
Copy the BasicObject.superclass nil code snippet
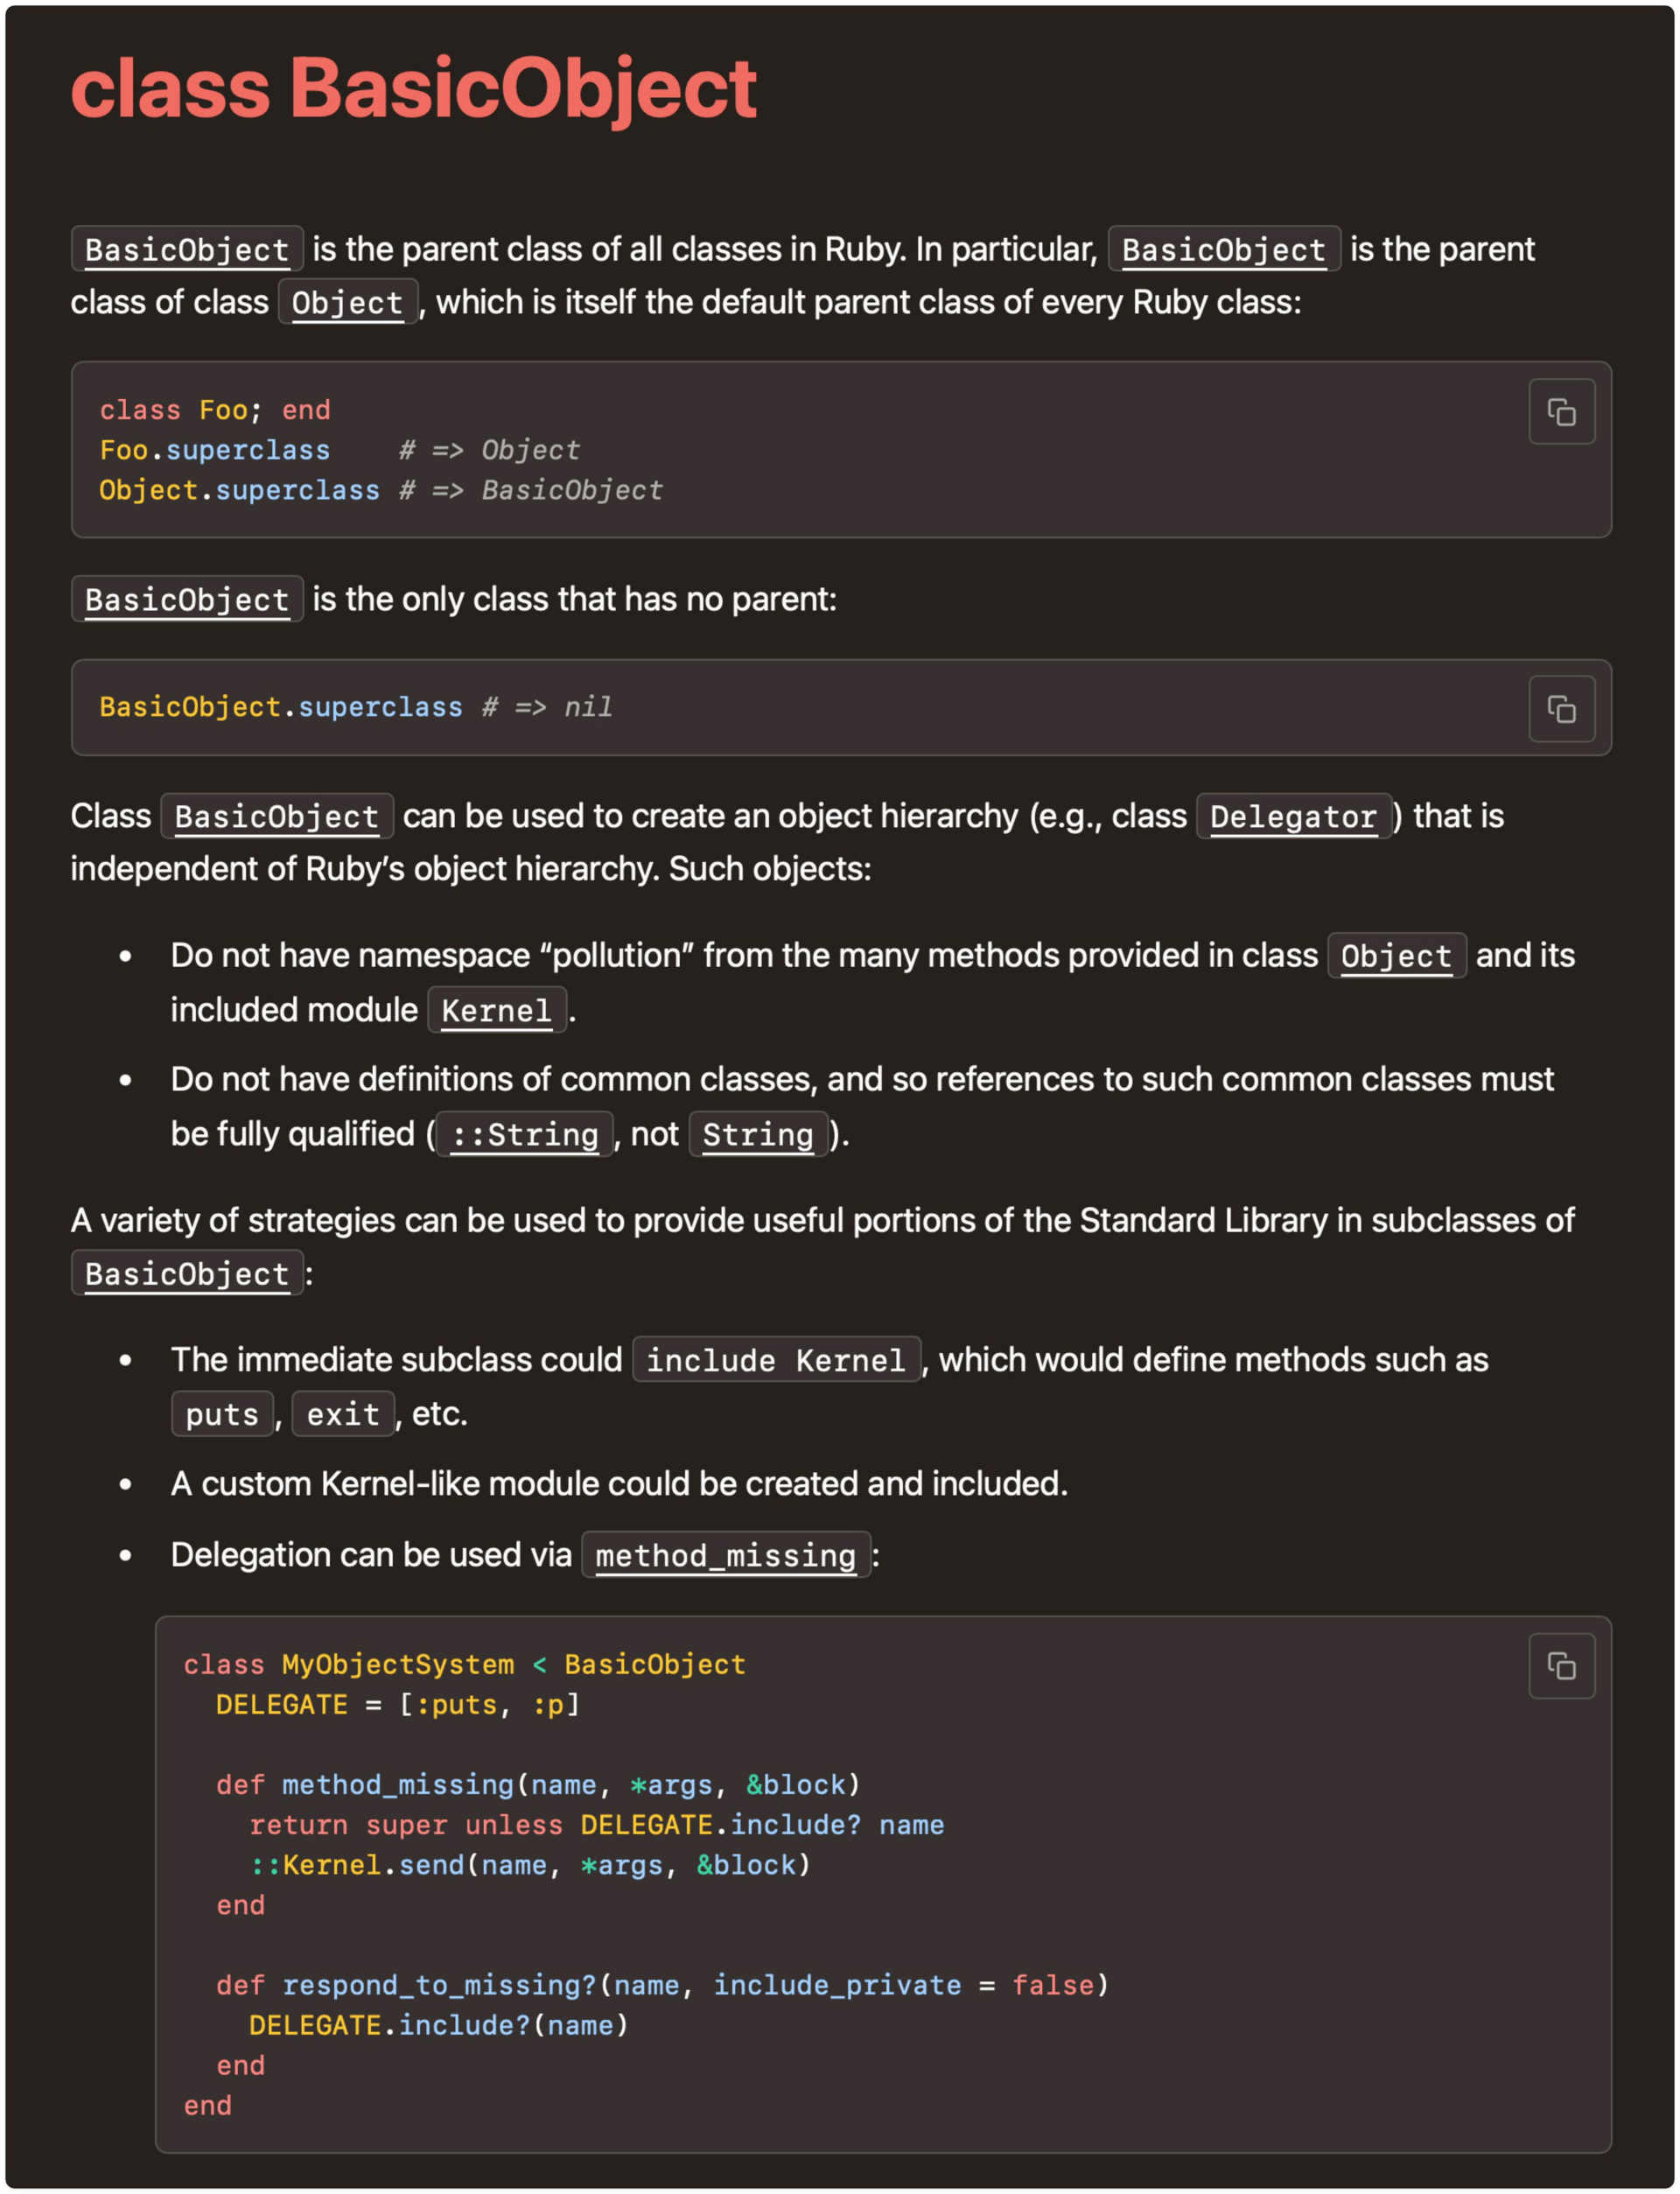coord(1561,709)
